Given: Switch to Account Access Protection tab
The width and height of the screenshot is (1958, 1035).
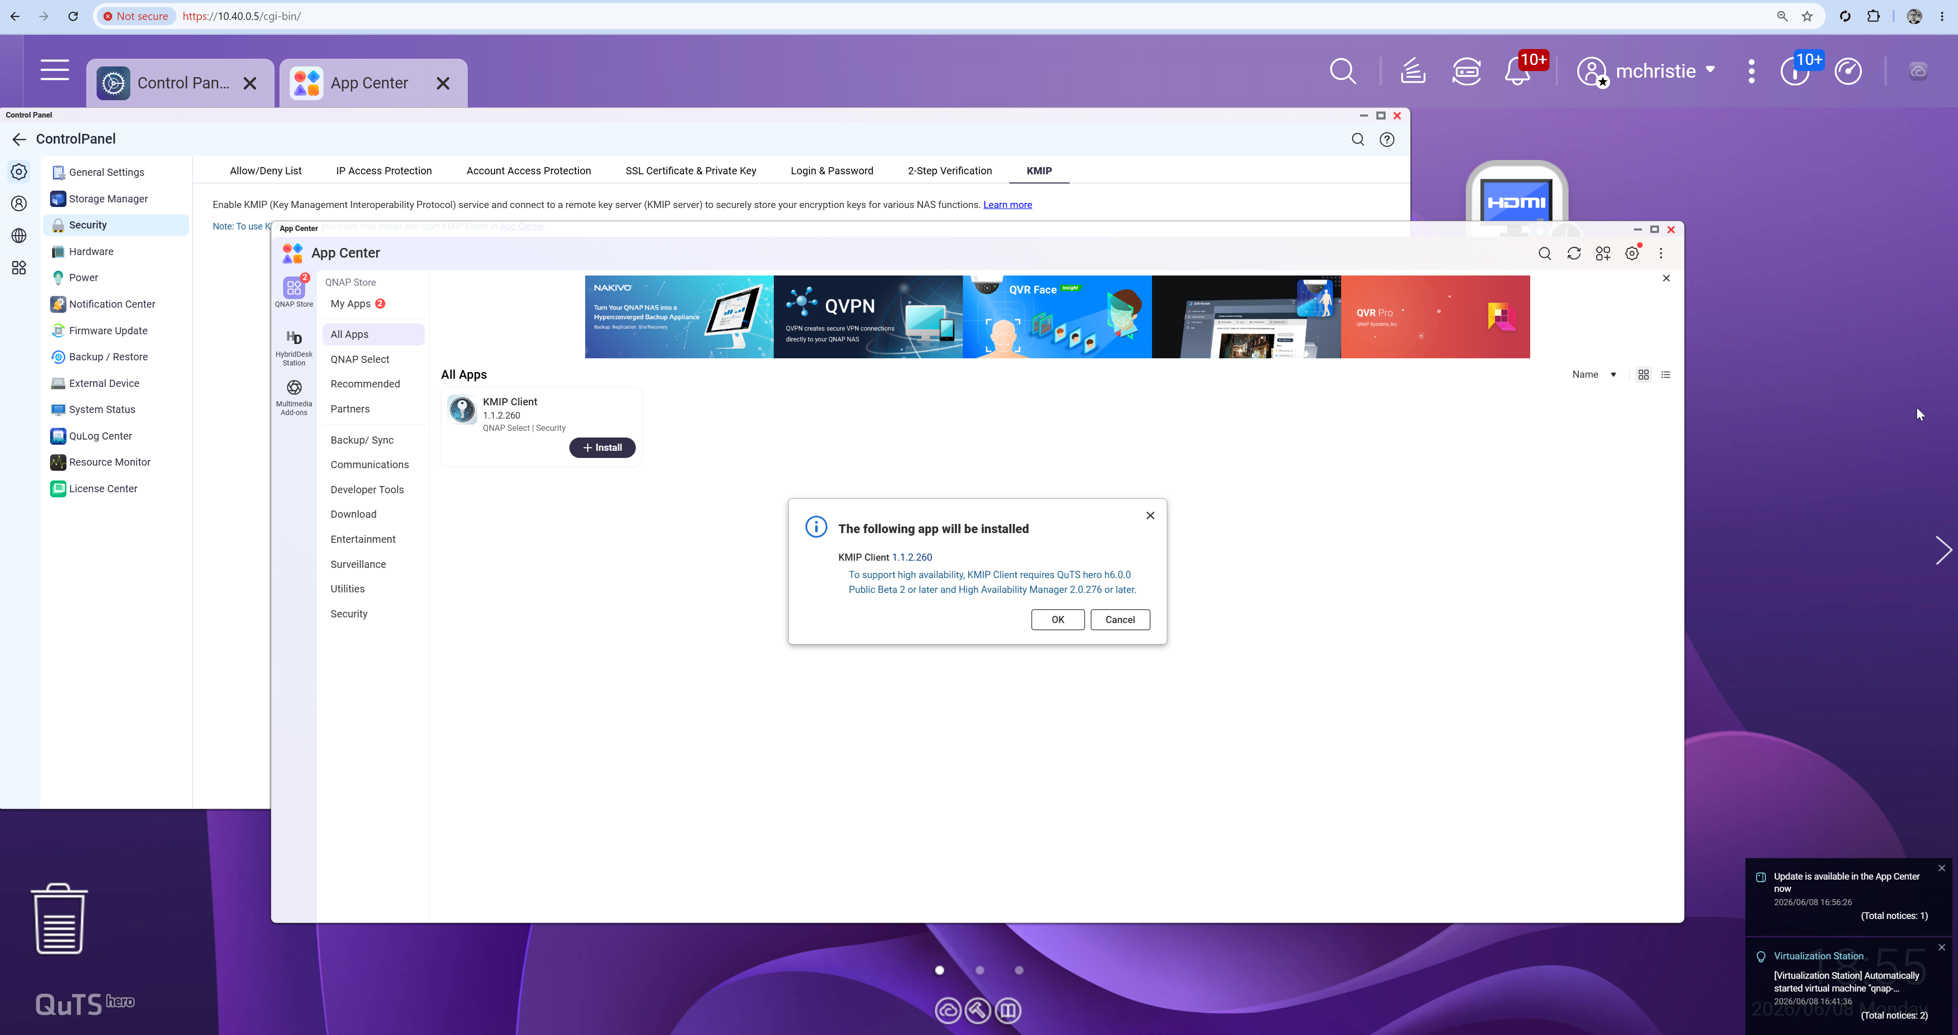Looking at the screenshot, I should click(528, 171).
